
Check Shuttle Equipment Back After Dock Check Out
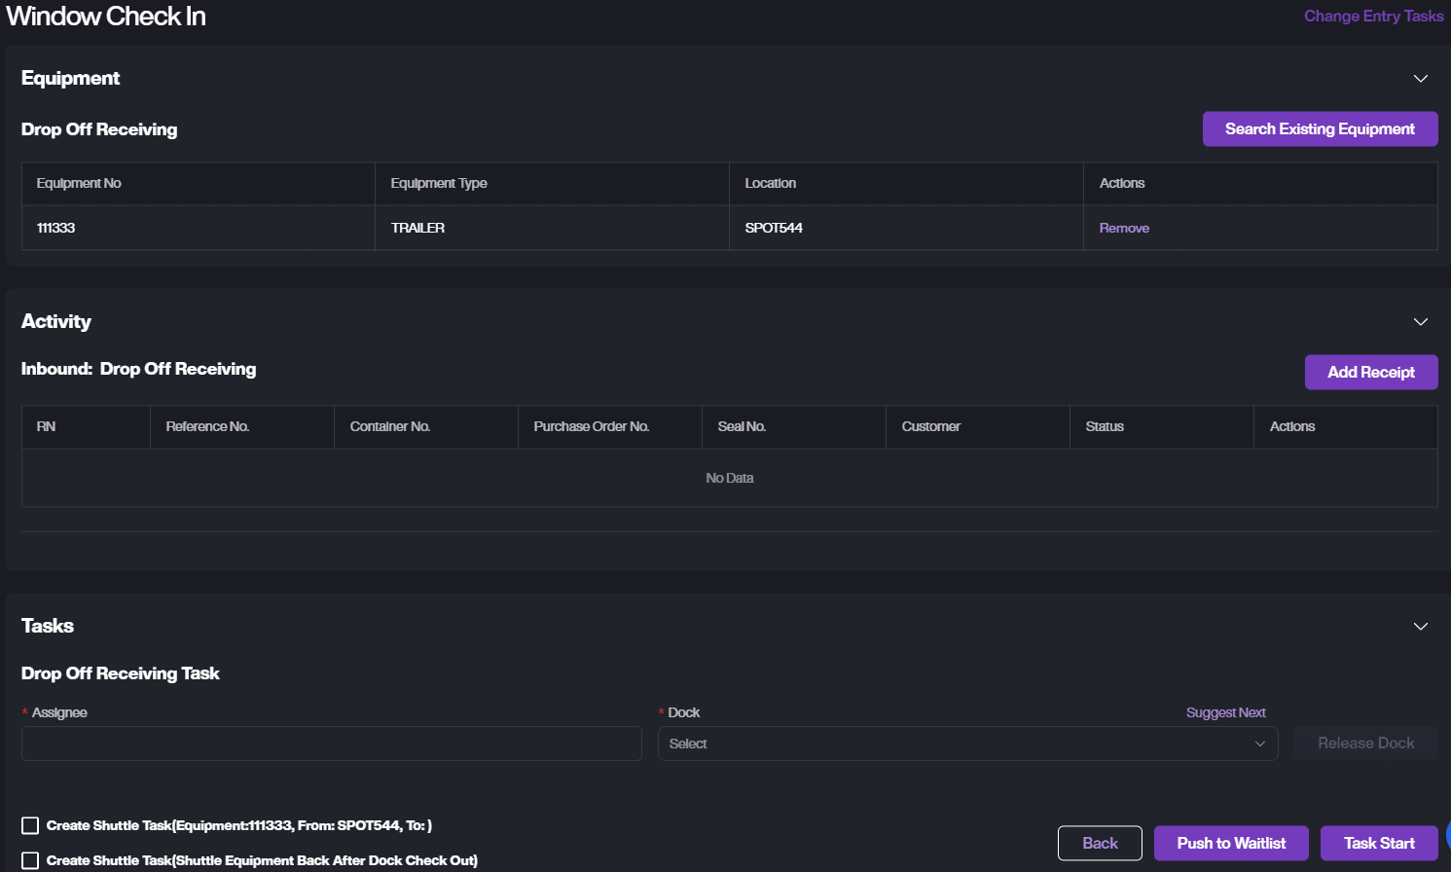tap(30, 860)
